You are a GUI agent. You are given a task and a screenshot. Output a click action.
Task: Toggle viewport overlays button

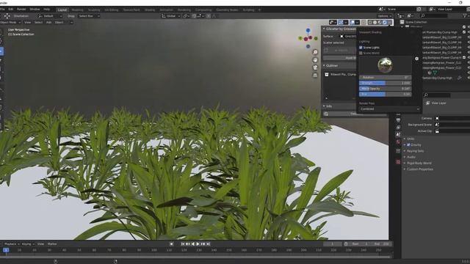click(352, 22)
